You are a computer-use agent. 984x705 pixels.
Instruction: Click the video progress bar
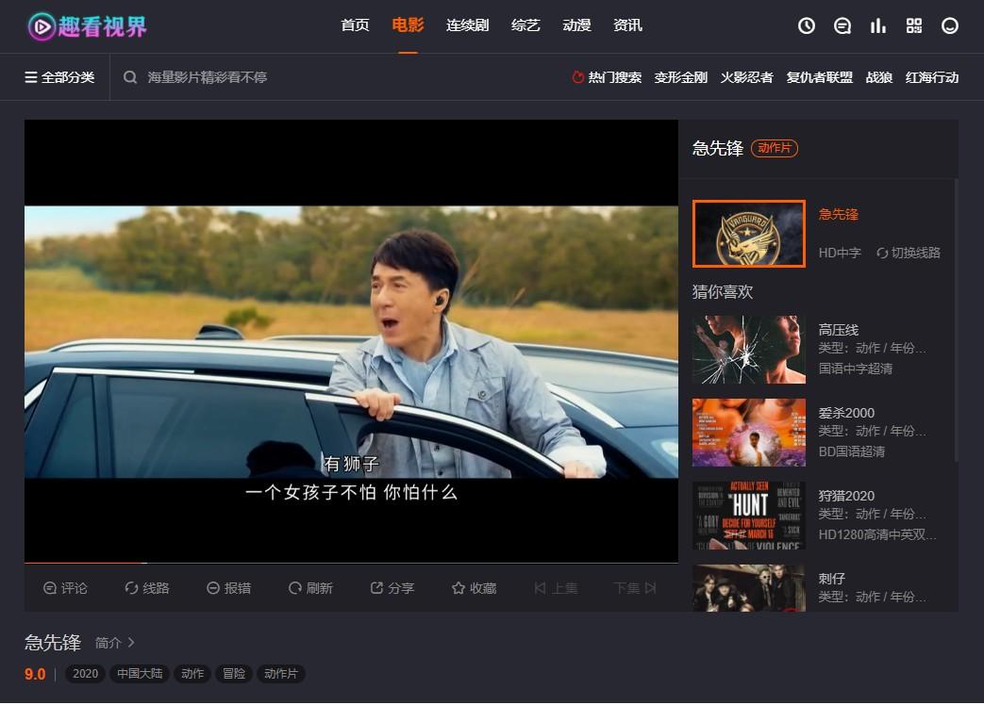[351, 563]
